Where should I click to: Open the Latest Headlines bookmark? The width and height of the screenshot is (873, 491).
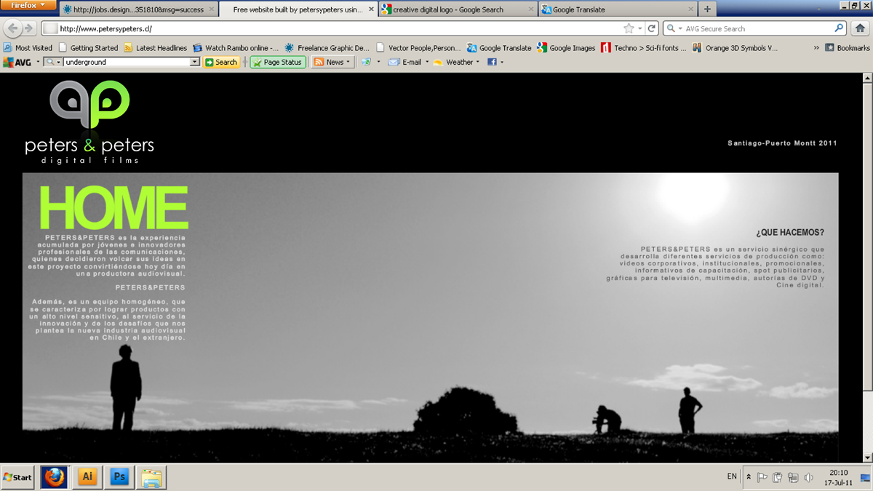click(x=155, y=48)
